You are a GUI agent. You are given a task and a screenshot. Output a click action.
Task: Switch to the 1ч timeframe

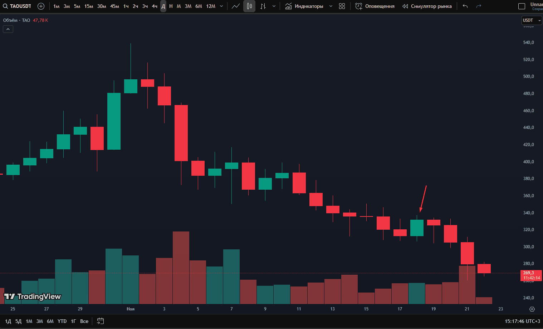pyautogui.click(x=126, y=6)
